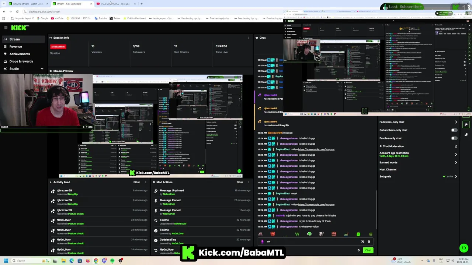Open Chrome from the taskbar
Screen dimensions: 472x265
96,261
